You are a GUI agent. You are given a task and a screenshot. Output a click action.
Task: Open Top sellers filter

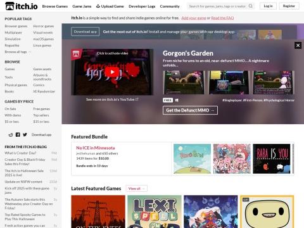[x=41, y=115]
